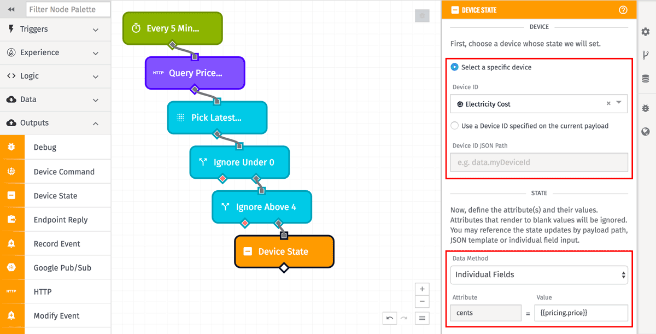Select the Modify Event palette node

pyautogui.click(x=55, y=315)
